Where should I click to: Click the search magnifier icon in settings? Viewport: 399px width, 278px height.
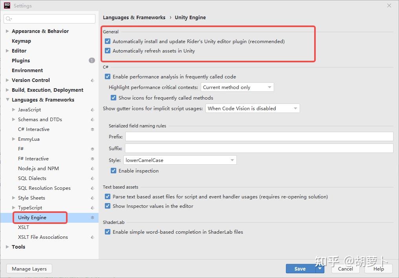coord(9,19)
